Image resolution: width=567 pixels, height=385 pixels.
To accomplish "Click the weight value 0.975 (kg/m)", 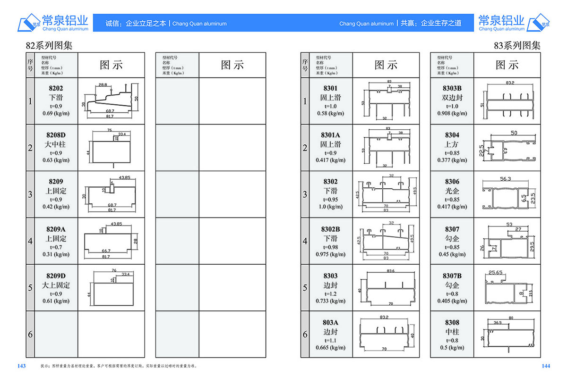I will pos(331,254).
